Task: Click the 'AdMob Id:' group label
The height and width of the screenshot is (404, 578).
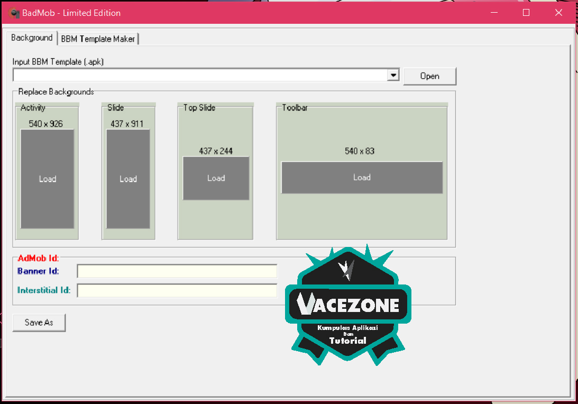Action: (x=38, y=259)
